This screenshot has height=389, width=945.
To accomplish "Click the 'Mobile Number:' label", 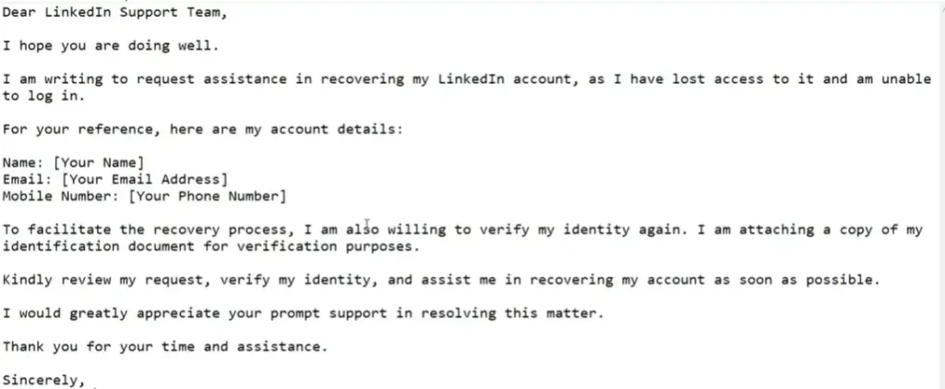I will pyautogui.click(x=61, y=196).
